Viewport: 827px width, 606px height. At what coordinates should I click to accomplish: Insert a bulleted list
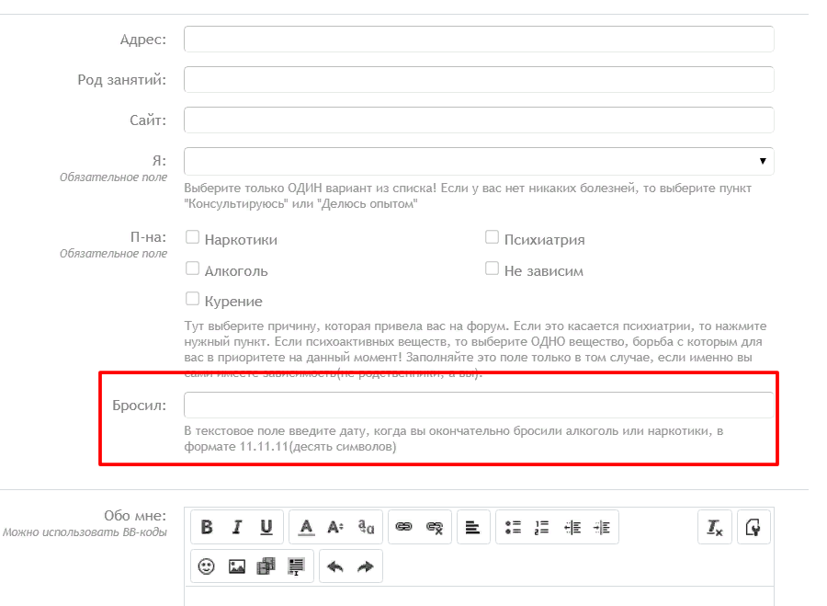[x=513, y=527]
